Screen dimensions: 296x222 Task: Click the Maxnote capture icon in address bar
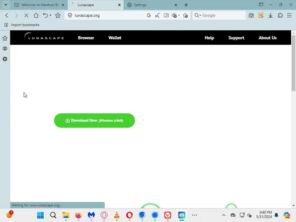[x=174, y=15]
